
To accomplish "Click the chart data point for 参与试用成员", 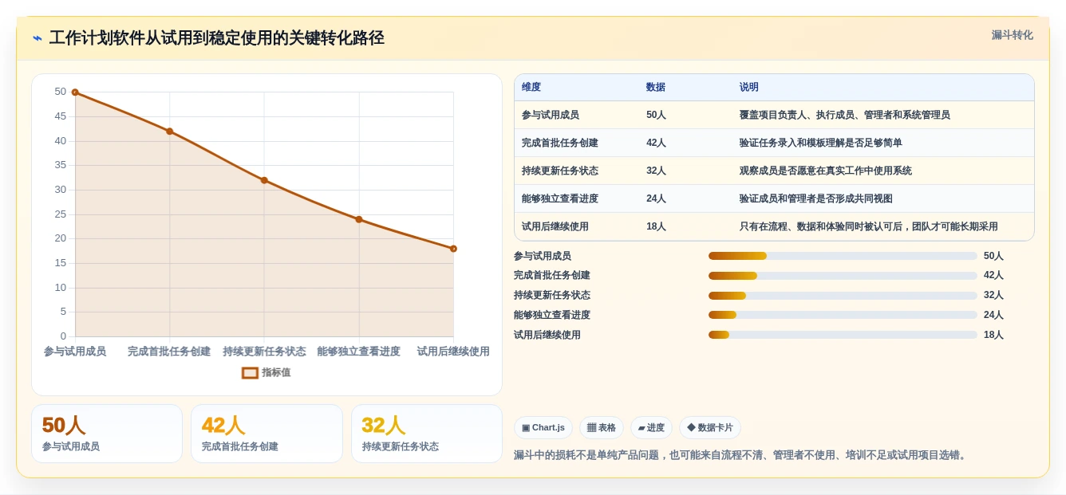I will pos(75,92).
